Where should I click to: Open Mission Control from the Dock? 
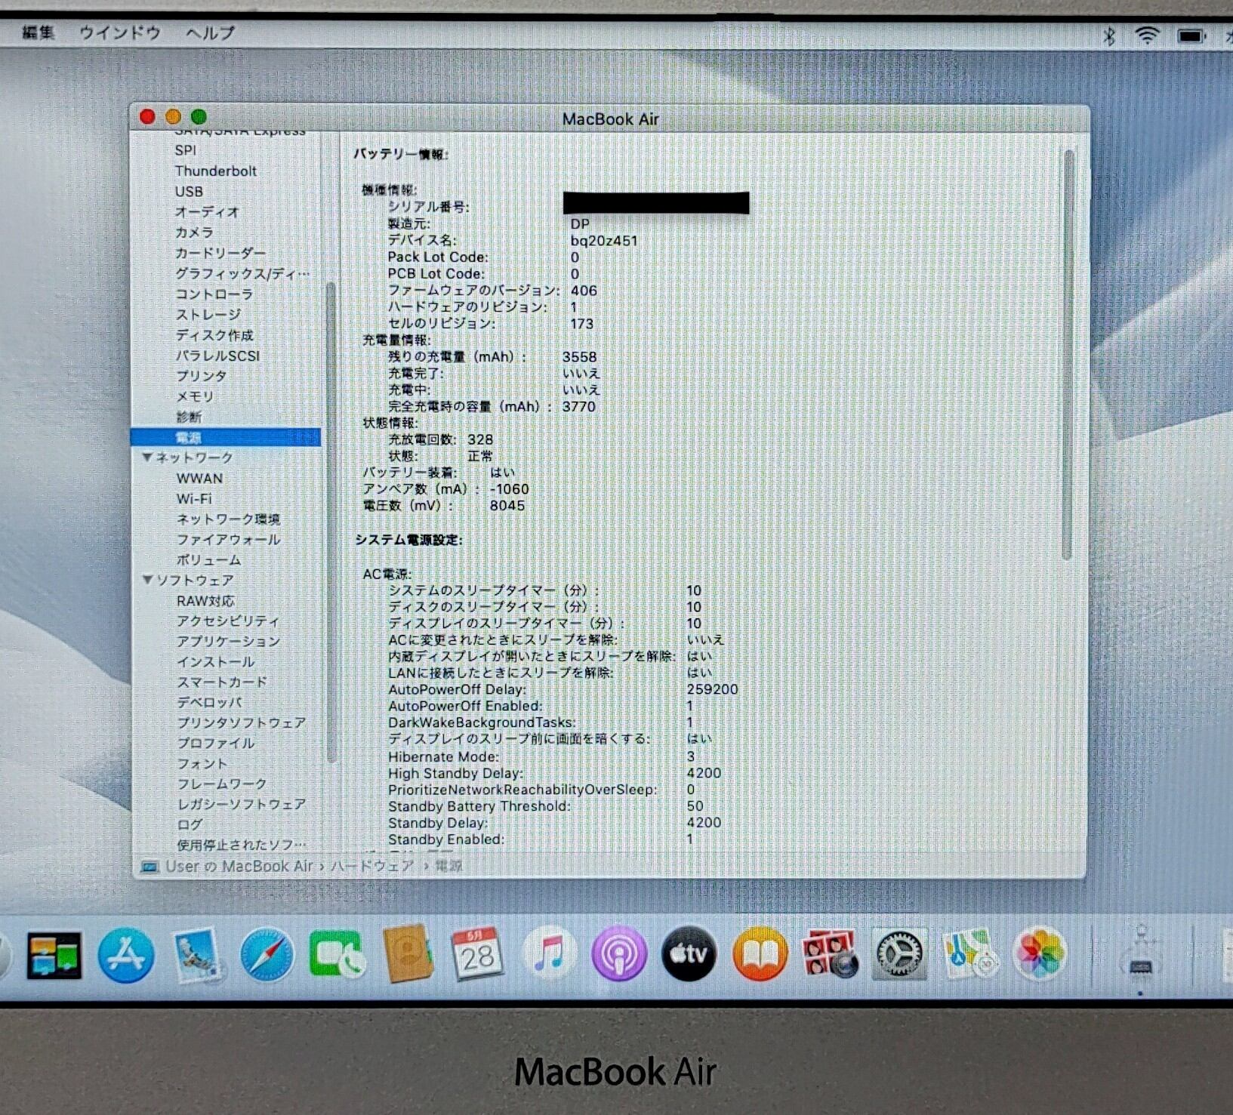[54, 955]
